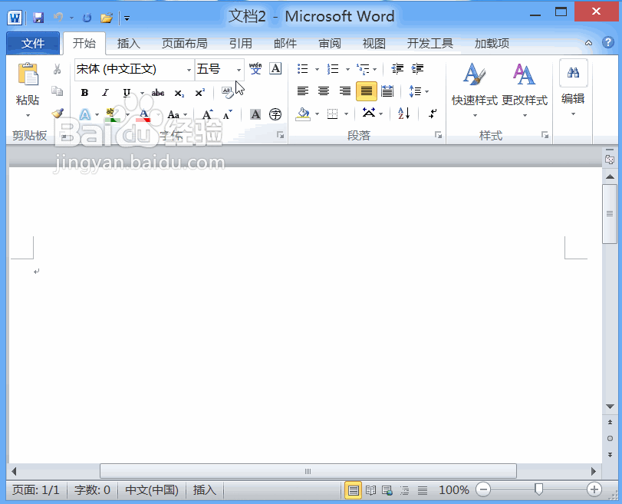Viewport: 622px width, 504px height.
Task: Apply bold formatting
Action: (84, 92)
